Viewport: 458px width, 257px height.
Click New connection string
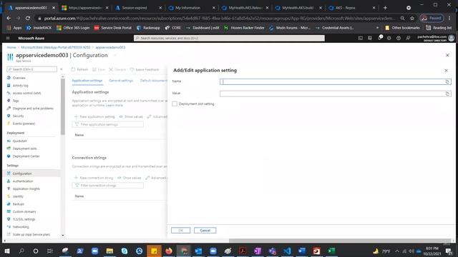(x=94, y=178)
